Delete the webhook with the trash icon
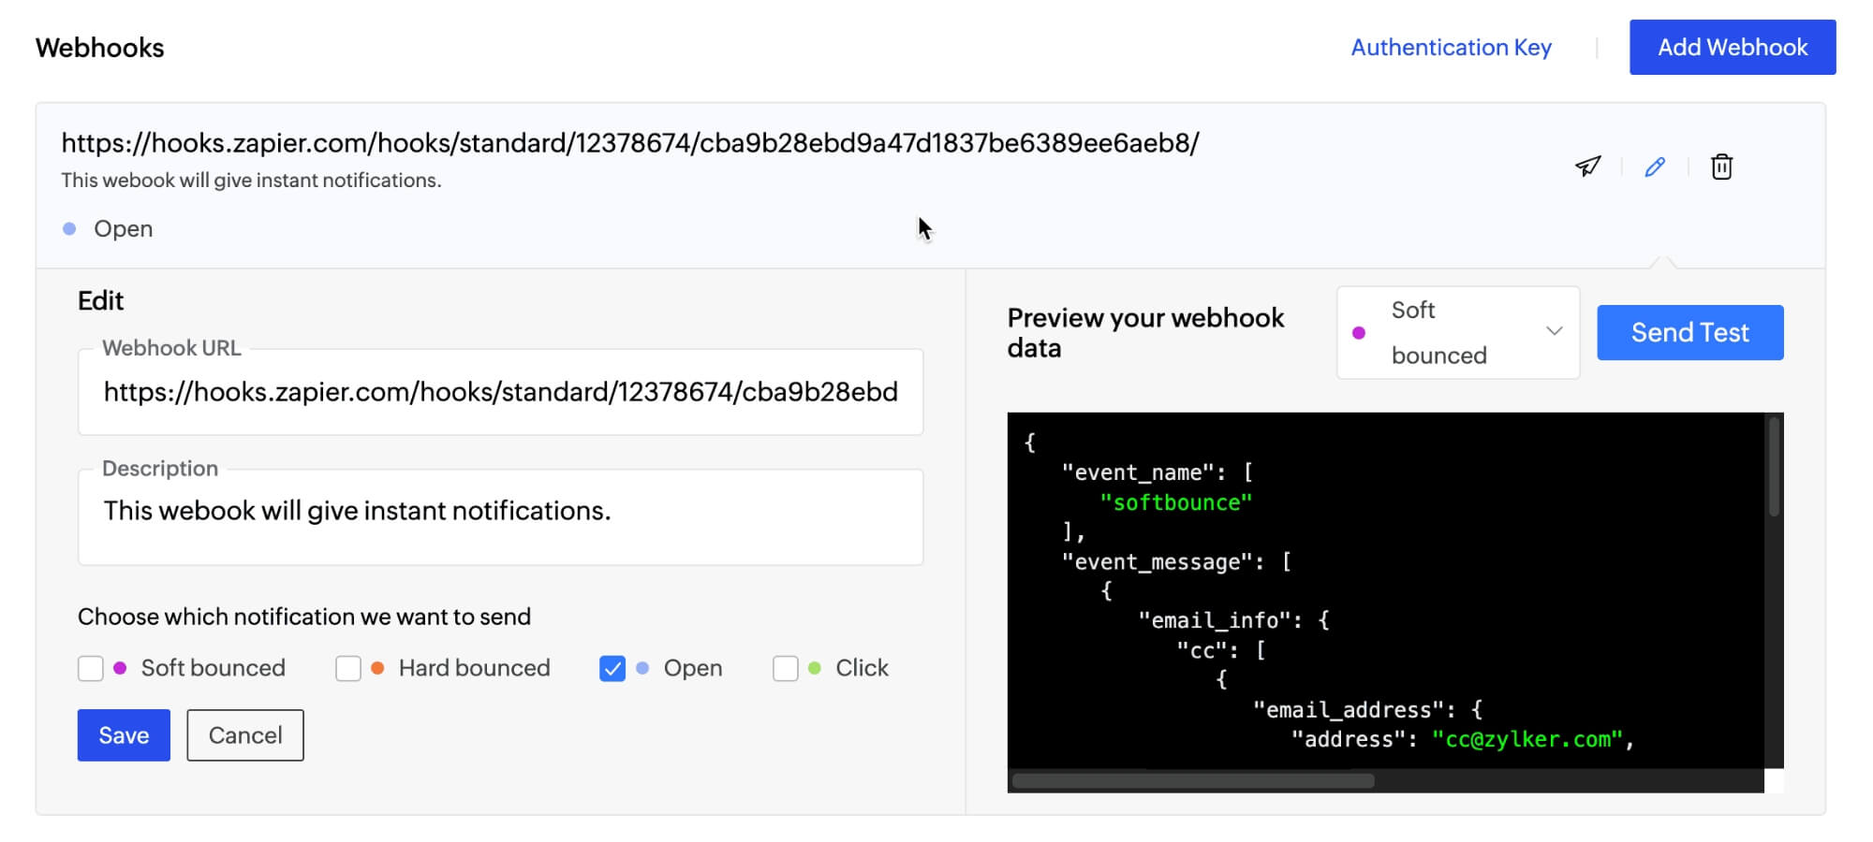This screenshot has height=842, width=1873. (1723, 167)
